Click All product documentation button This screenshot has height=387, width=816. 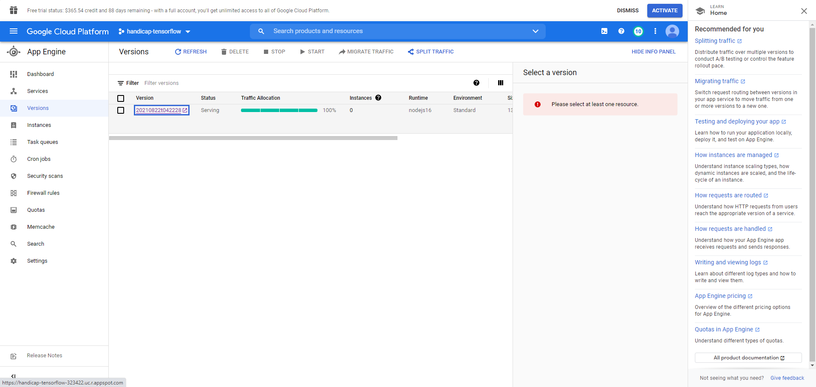tap(748, 358)
